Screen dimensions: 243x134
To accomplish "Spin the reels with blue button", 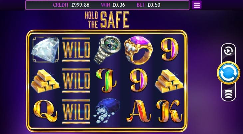I will (228, 73).
